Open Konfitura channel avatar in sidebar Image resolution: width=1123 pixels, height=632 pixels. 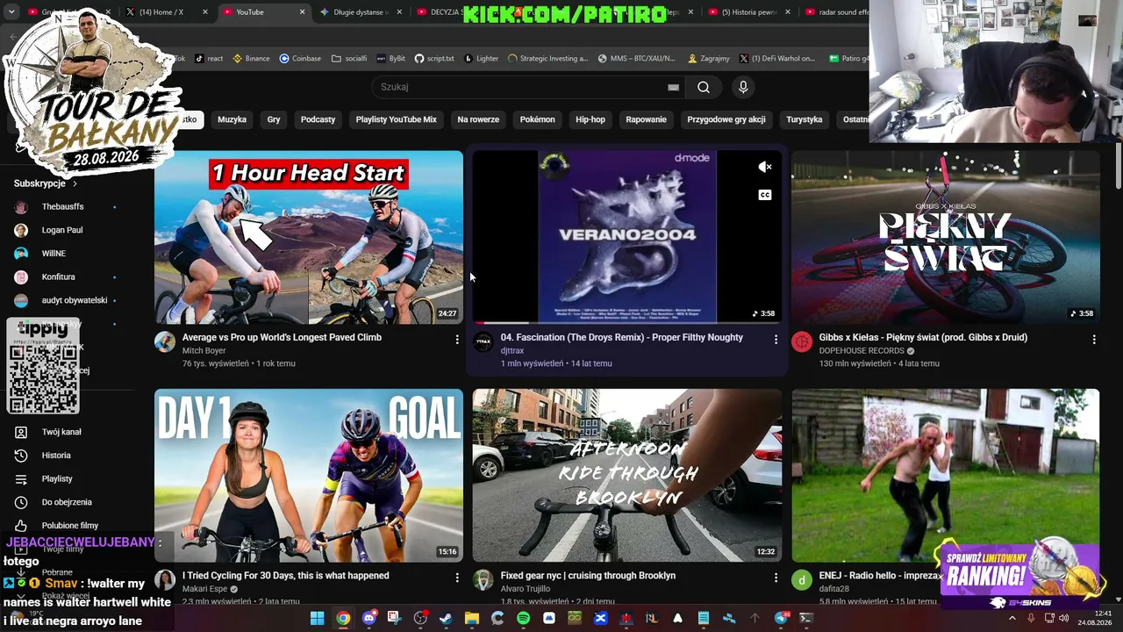21,276
